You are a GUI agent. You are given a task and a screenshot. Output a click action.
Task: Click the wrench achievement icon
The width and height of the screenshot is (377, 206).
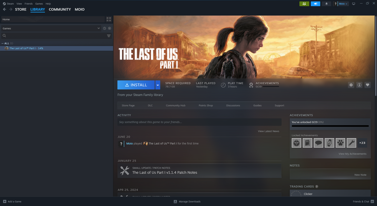pyautogui.click(x=351, y=143)
